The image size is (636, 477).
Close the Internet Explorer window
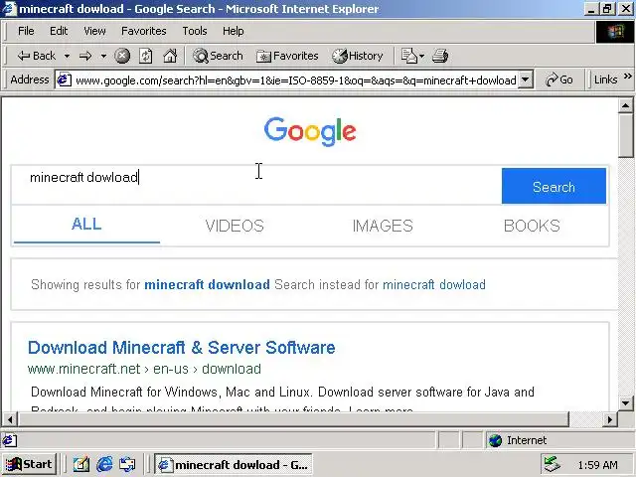(626, 9)
